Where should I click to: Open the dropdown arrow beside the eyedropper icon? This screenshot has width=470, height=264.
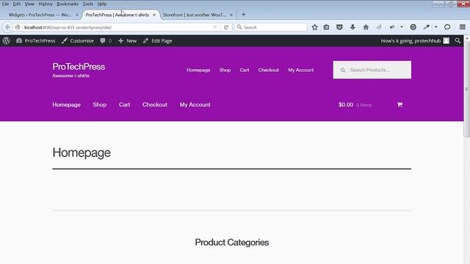(x=435, y=27)
